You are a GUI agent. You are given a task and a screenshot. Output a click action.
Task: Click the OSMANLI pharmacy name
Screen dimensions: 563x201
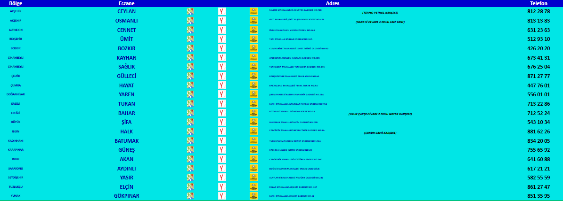click(126, 21)
